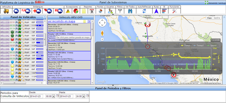Click the map pan direction control

click(x=102, y=23)
